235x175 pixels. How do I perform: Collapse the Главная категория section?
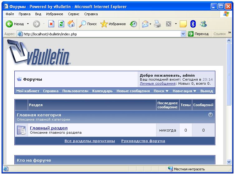coord(210,114)
